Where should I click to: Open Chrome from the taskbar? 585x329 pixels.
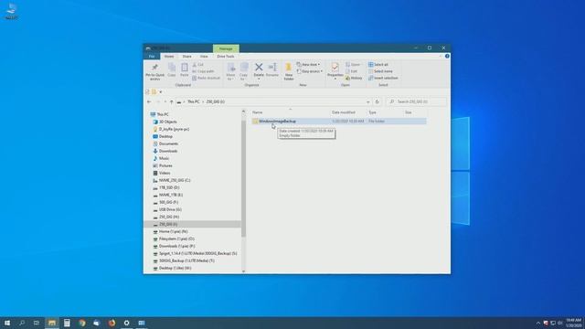click(82, 323)
